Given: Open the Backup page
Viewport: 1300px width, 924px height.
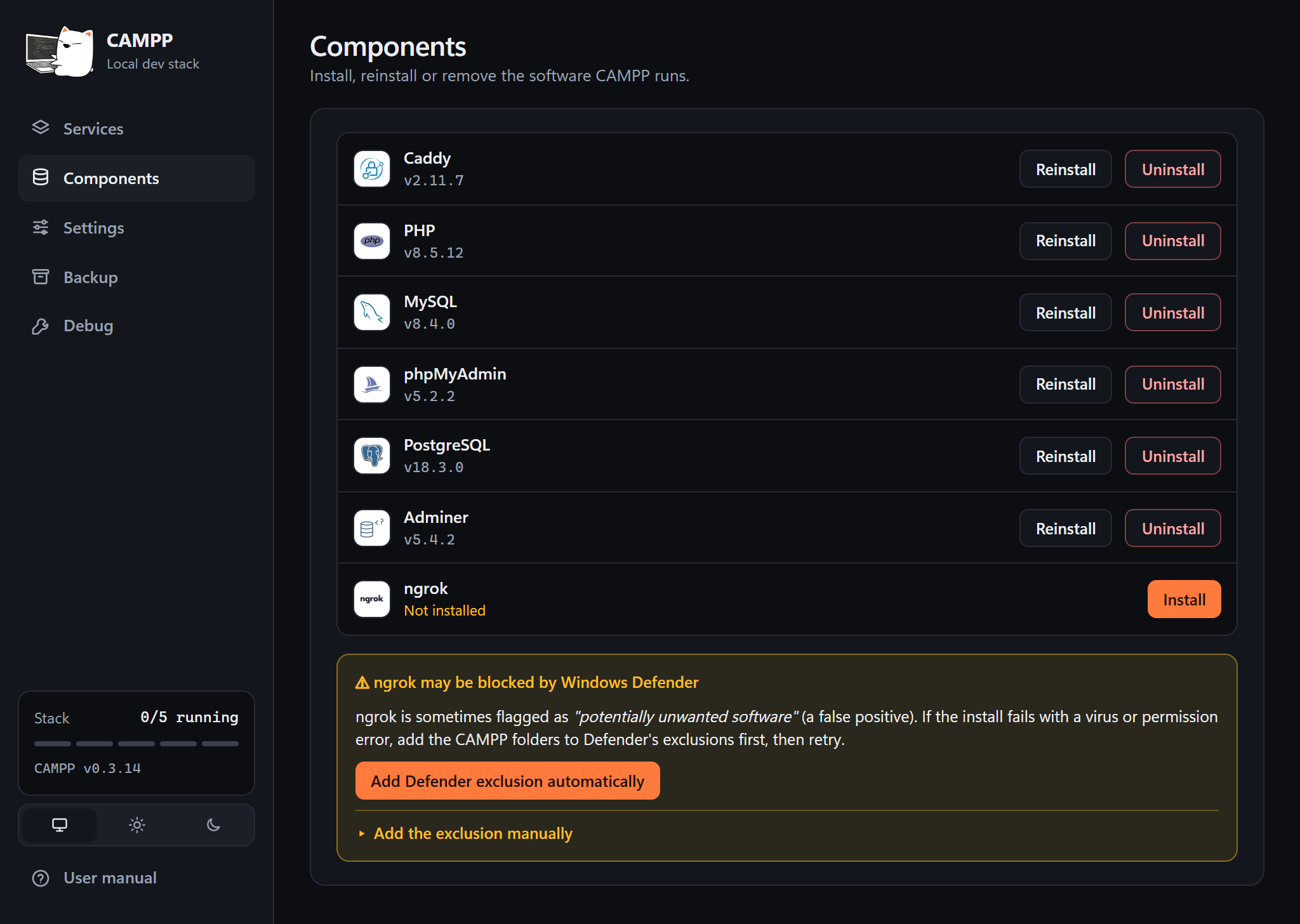Looking at the screenshot, I should (136, 277).
